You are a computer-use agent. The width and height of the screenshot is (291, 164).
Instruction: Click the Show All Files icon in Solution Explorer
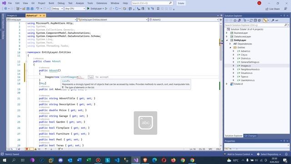pos(259,20)
